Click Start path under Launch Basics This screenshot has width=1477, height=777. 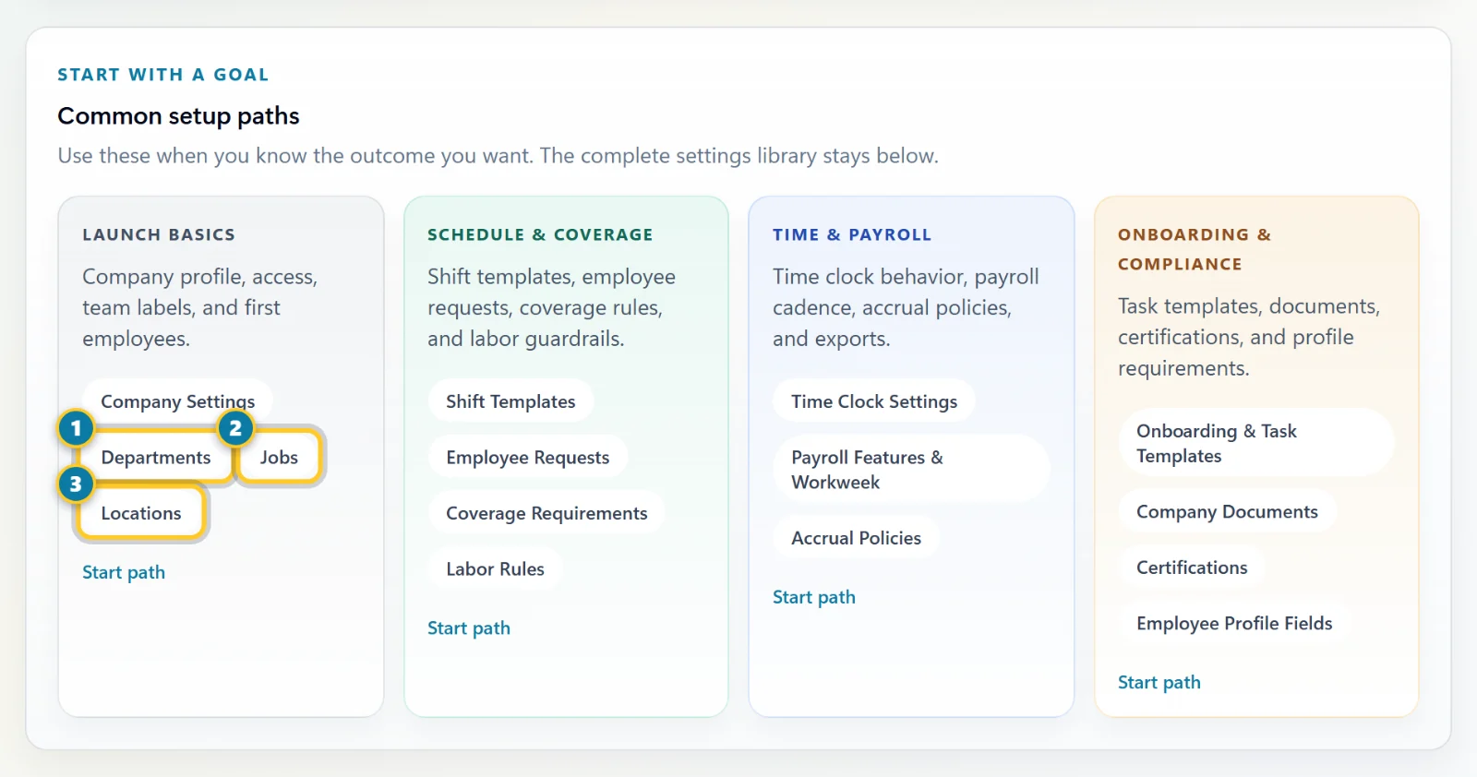click(124, 572)
